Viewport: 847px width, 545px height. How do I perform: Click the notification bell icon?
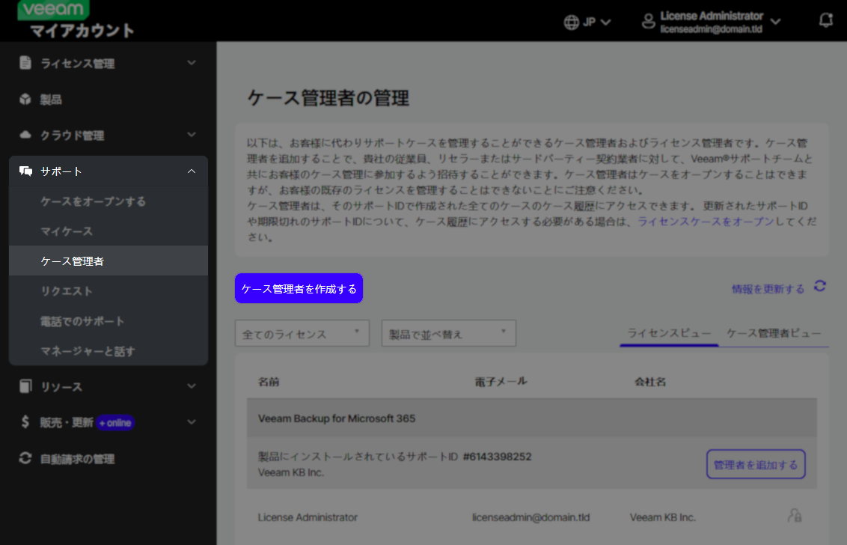coord(825,20)
